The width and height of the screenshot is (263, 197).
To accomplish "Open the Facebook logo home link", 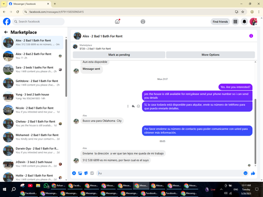I will (7, 22).
